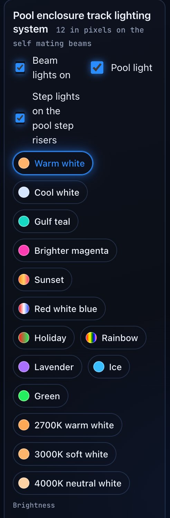
Task: Toggle the Pool light checkbox
Action: 97,68
